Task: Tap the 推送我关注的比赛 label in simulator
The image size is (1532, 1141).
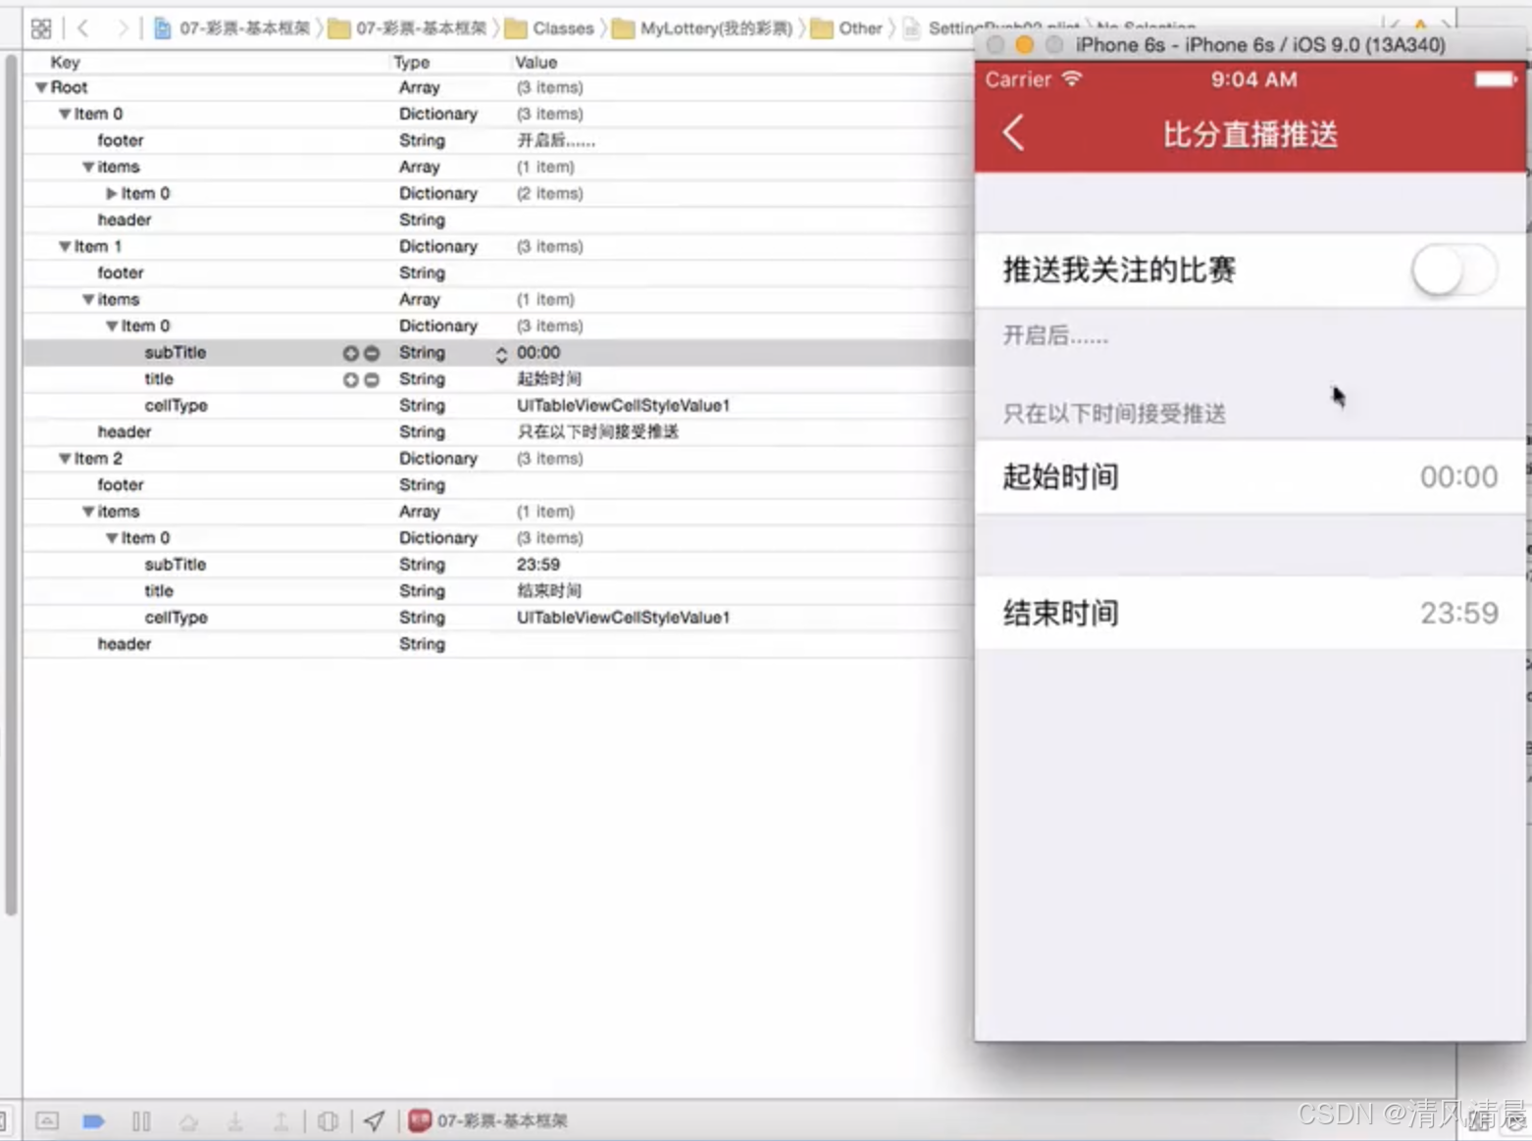Action: tap(1119, 270)
